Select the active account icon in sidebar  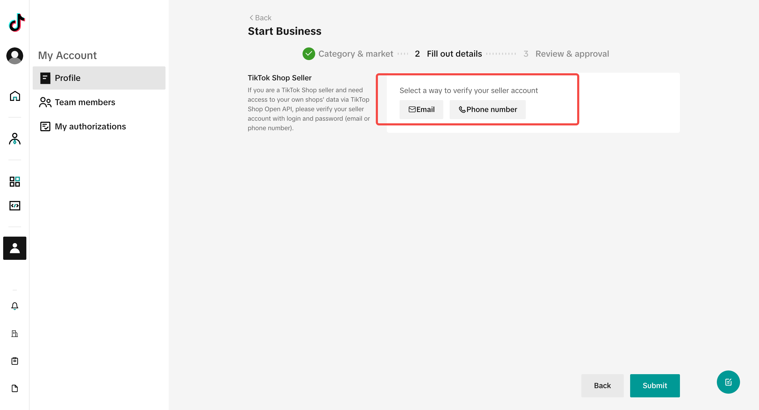click(15, 248)
